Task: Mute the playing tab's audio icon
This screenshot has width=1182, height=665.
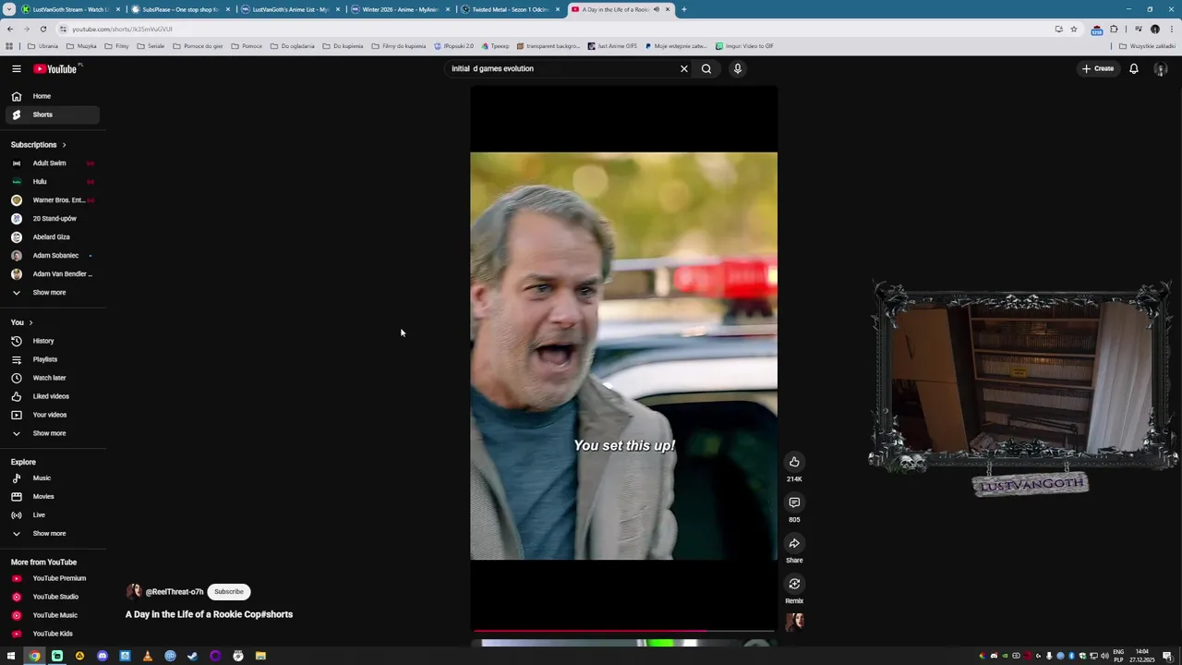Action: [x=657, y=9]
